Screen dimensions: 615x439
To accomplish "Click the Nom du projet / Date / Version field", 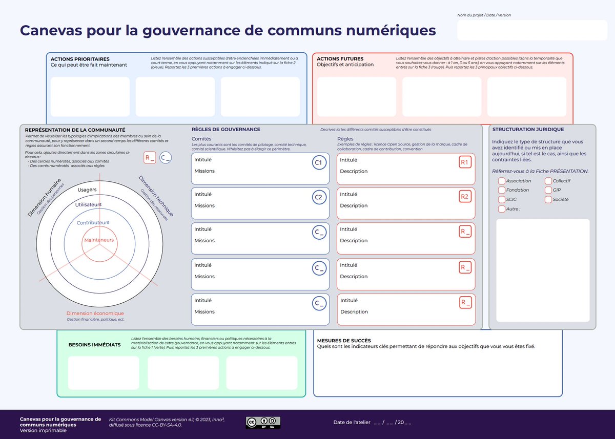I will [532, 30].
